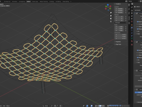Image resolution: width=142 pixels, height=107 pixels.
Task: Select solid viewport shading icon
Action: point(100,106)
